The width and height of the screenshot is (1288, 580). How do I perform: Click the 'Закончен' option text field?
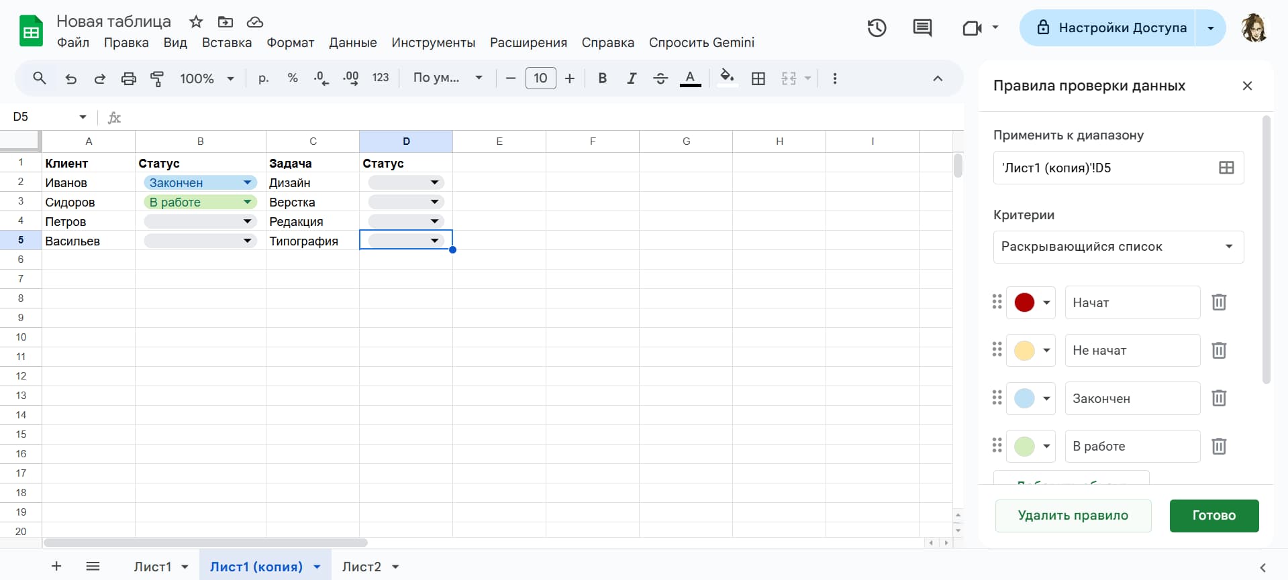click(x=1132, y=398)
